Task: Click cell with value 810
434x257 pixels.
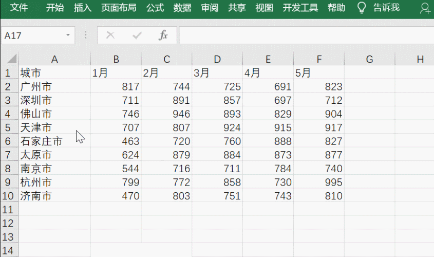Action: (319, 195)
